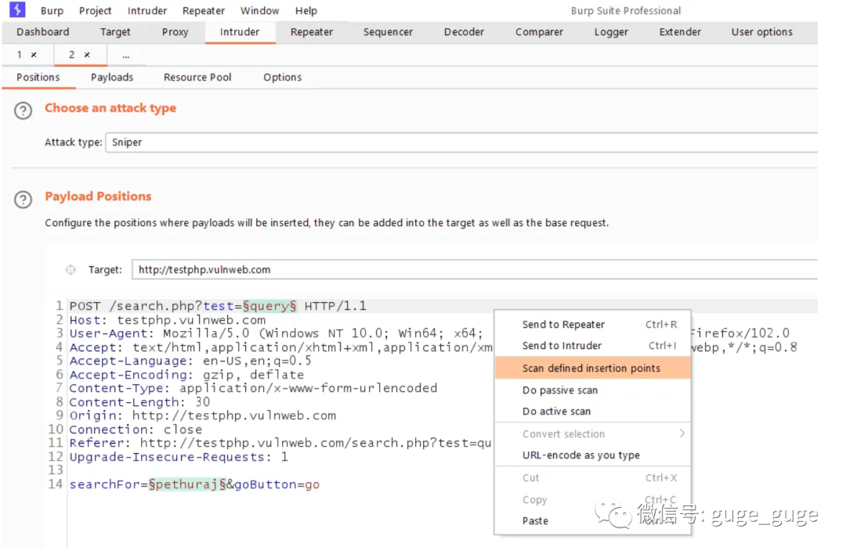Click the §query§ payload marker in request
Viewport: 846px width, 554px height.
tap(269, 306)
